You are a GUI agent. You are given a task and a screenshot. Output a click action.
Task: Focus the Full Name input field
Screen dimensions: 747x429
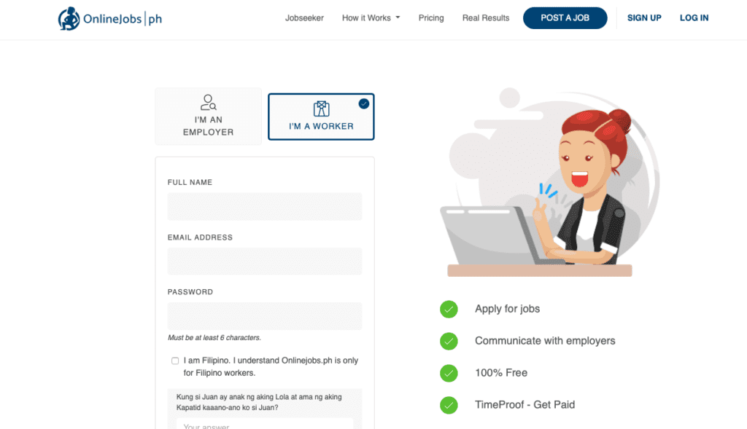[265, 206]
